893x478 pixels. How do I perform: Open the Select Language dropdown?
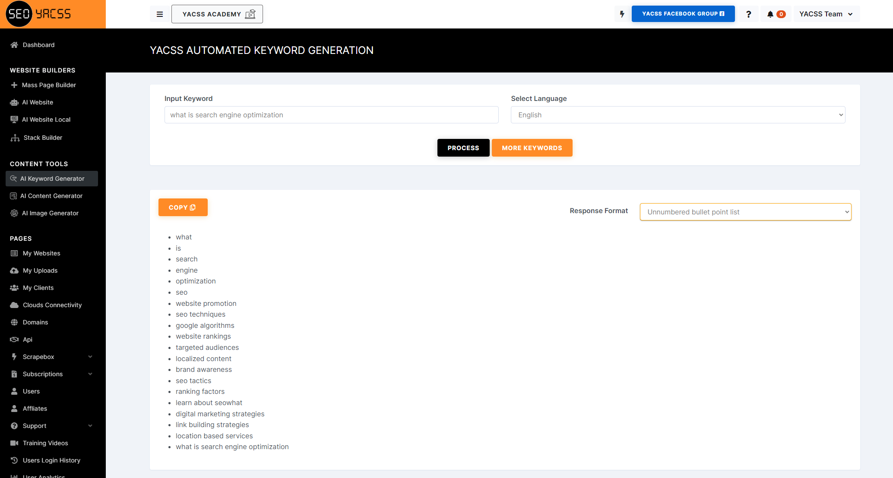click(678, 115)
